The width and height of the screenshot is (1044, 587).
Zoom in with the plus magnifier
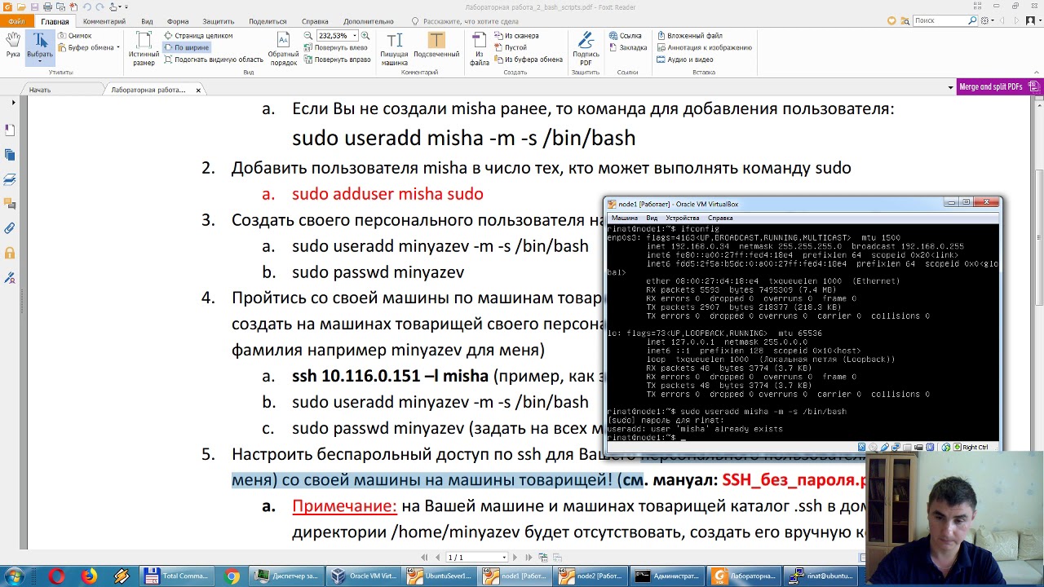pyautogui.click(x=365, y=36)
